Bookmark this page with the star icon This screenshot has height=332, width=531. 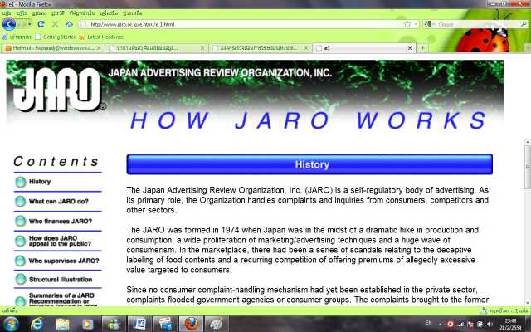tap(407, 24)
